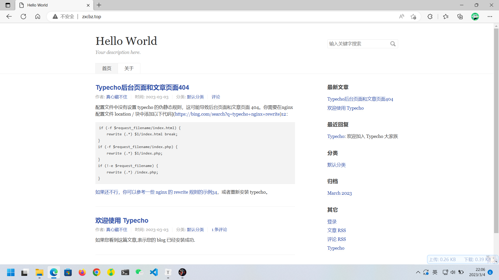Add this page to favorites
Viewport: 499px width, 280px height.
point(413,16)
